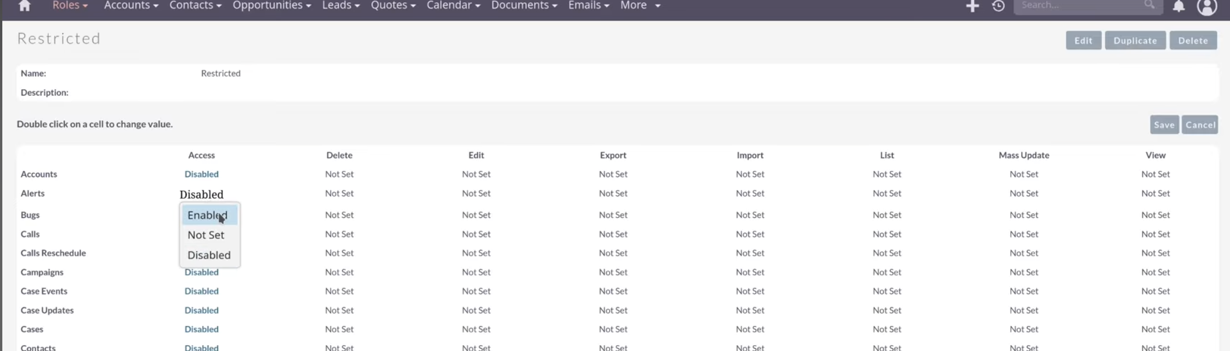Expand the Documents menu
This screenshot has width=1230, height=351.
[524, 5]
